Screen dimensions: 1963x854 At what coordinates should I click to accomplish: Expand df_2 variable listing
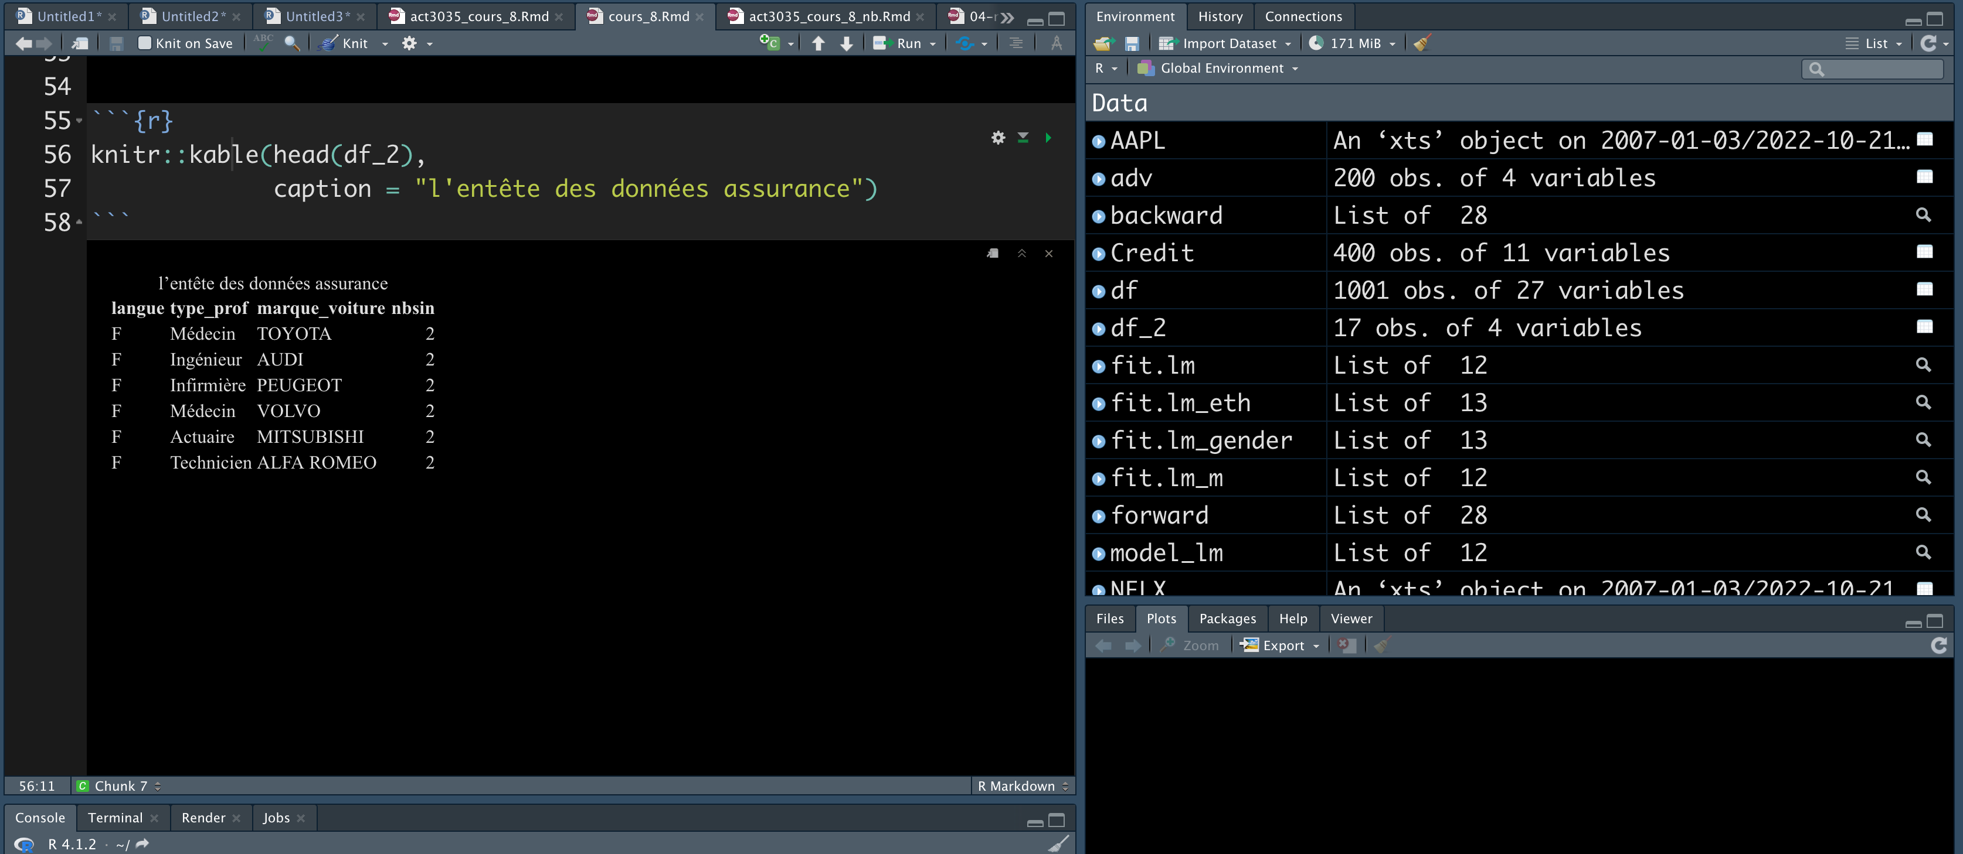1098,329
